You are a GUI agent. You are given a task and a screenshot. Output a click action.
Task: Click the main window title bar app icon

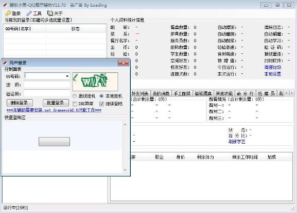pos(5,5)
